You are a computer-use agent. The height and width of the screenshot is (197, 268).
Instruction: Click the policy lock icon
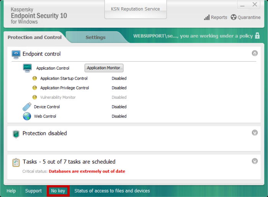[x=257, y=36]
